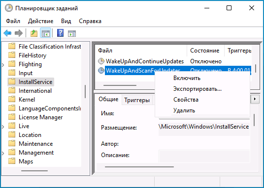Click the folder icon of Kernel

12,99
